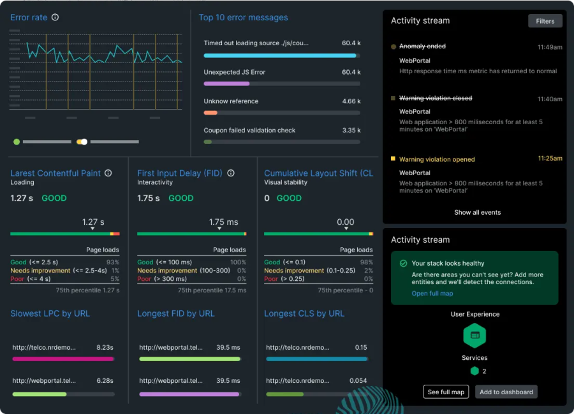Toggle the green legend dot under Error rate
Screen dimensions: 574x414
pos(15,141)
